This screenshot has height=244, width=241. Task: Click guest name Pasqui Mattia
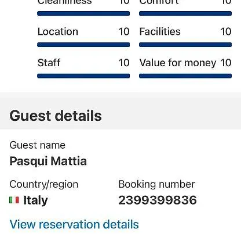[48, 162]
